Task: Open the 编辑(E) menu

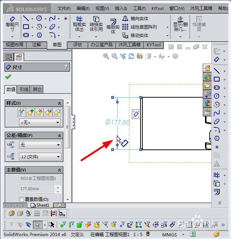Action: click(x=83, y=8)
